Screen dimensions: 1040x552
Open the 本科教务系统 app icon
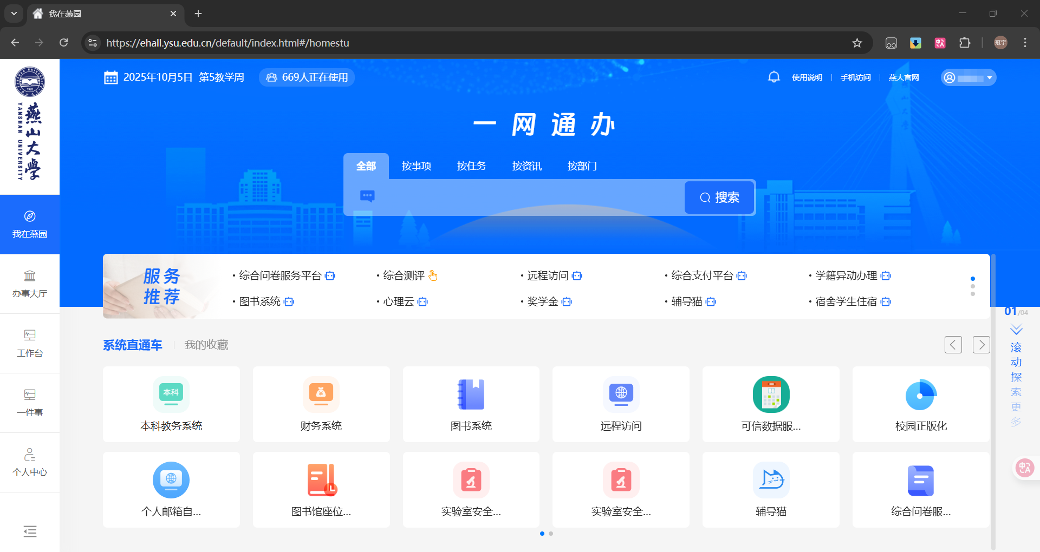coord(171,404)
